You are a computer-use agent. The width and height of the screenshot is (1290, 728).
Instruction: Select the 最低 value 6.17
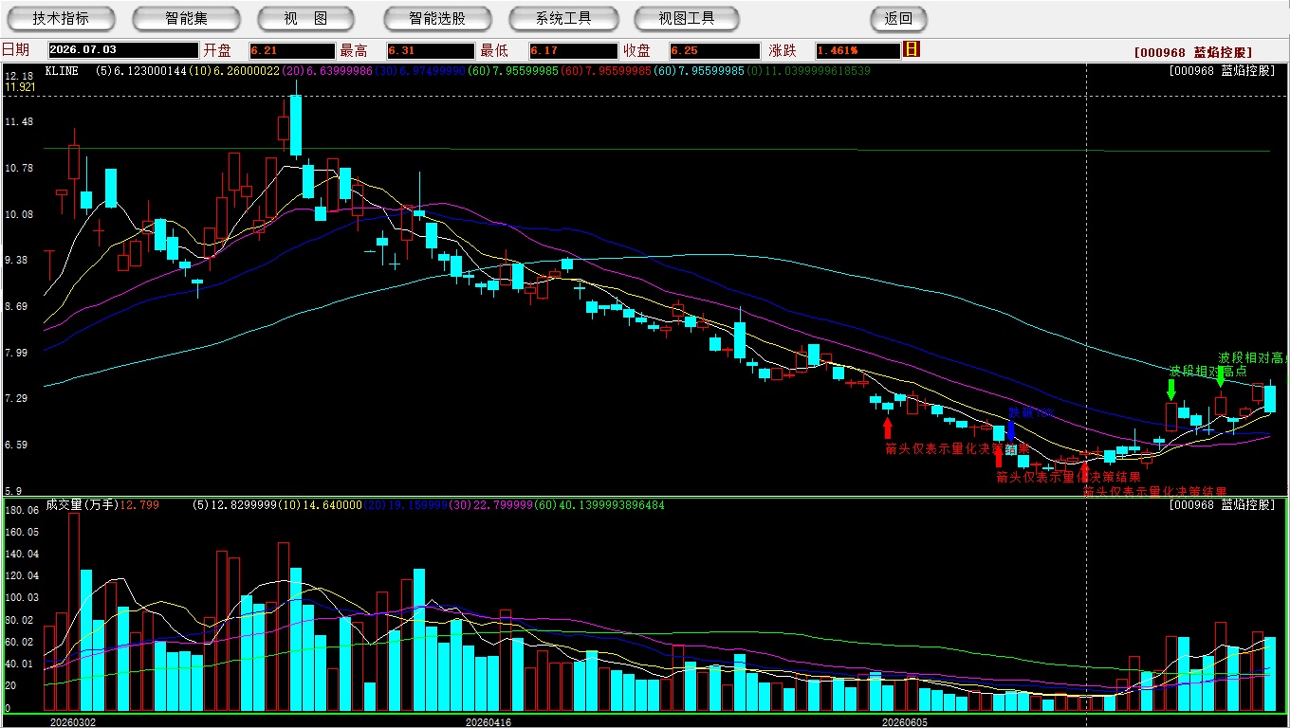click(x=574, y=50)
